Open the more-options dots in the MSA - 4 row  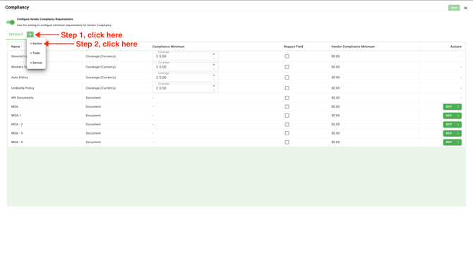coord(458,142)
